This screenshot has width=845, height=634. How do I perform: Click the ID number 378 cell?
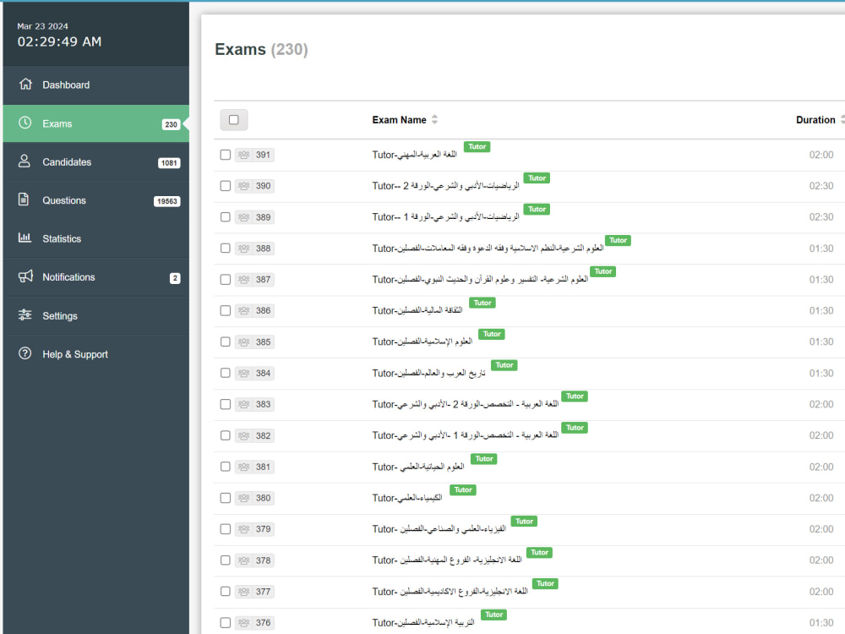point(263,560)
